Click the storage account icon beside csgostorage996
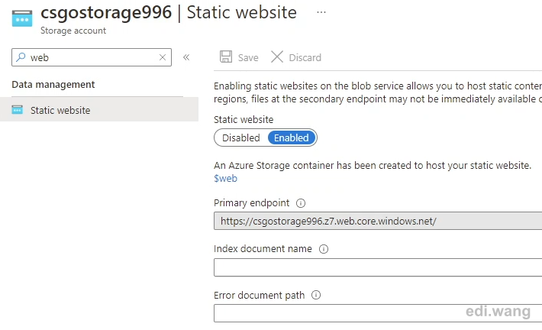542x330 pixels. [22, 18]
